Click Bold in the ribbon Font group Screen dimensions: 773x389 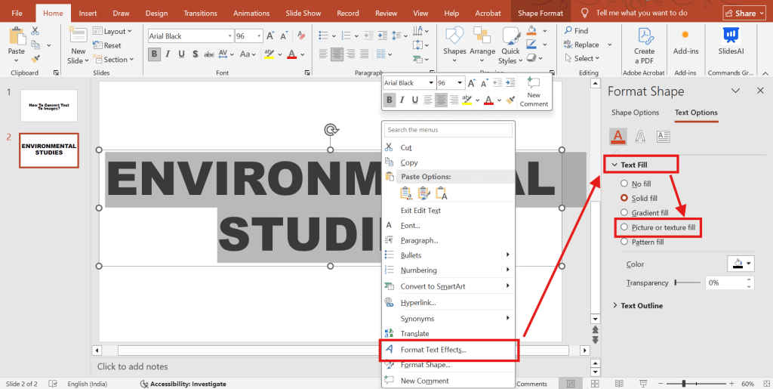click(x=155, y=54)
